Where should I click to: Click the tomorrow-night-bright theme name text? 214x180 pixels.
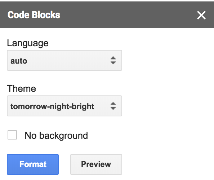(52, 107)
